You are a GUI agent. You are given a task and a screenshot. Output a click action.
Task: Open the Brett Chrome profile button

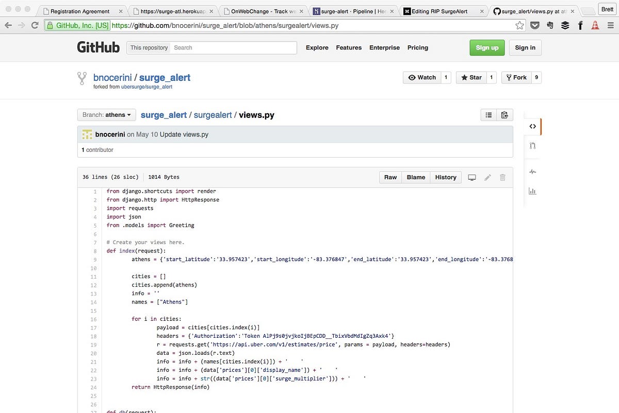607,9
